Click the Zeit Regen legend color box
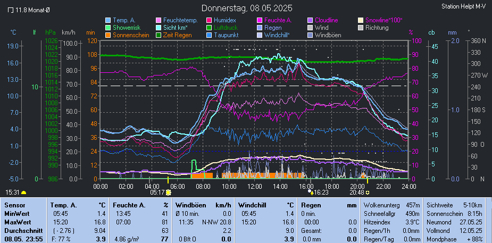Viewport: 492px width, 243px height. tap(159, 36)
